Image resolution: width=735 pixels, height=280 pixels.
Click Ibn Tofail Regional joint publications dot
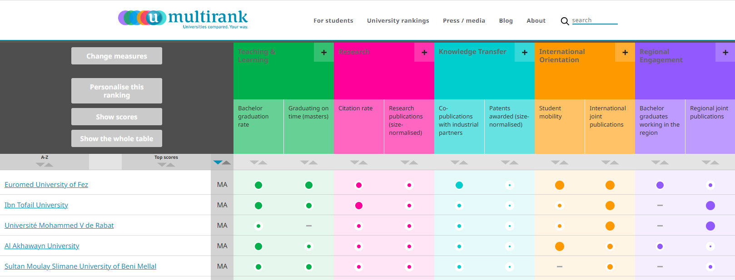pyautogui.click(x=710, y=206)
